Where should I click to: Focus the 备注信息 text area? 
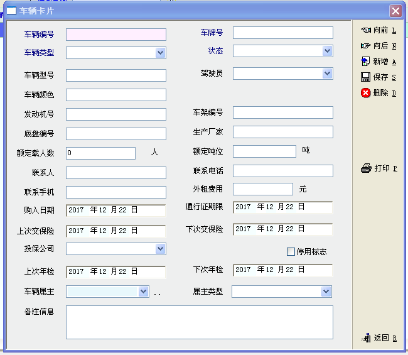[199, 322]
